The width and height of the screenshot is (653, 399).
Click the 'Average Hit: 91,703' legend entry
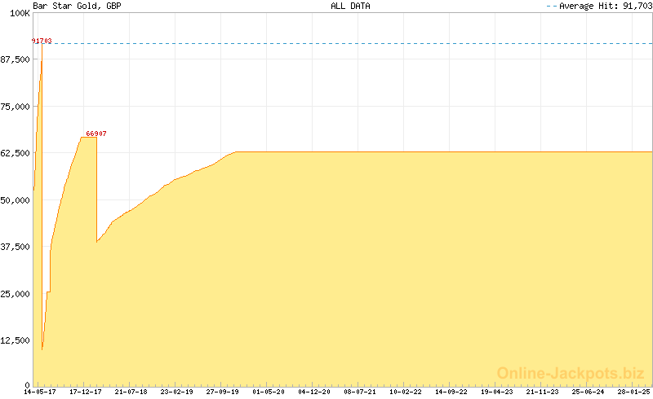coord(599,6)
